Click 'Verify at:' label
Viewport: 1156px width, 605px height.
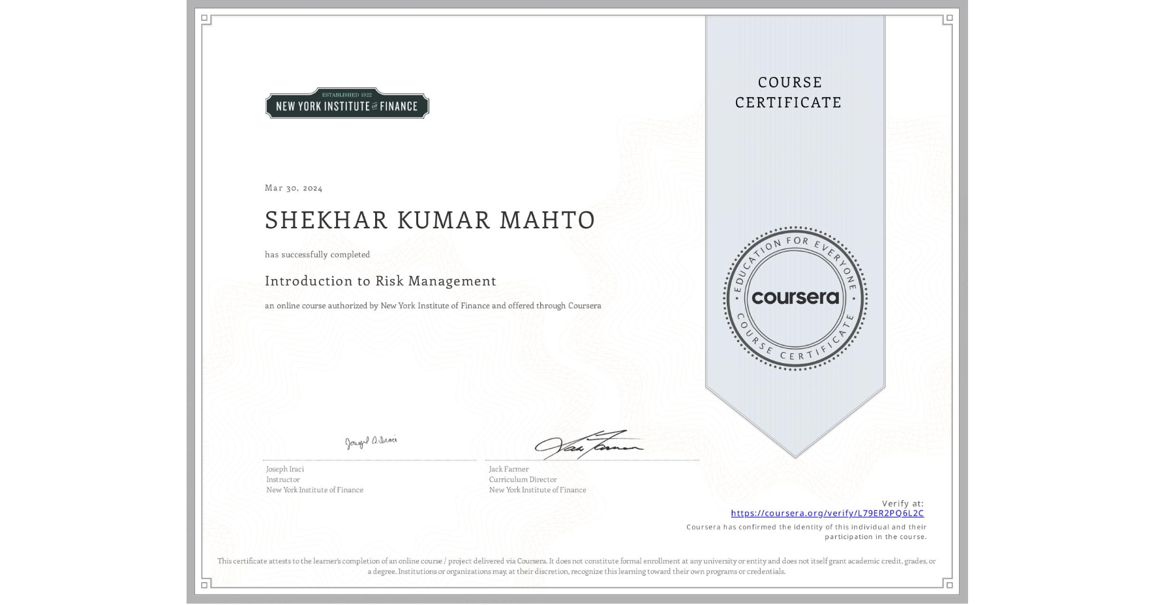click(x=903, y=503)
